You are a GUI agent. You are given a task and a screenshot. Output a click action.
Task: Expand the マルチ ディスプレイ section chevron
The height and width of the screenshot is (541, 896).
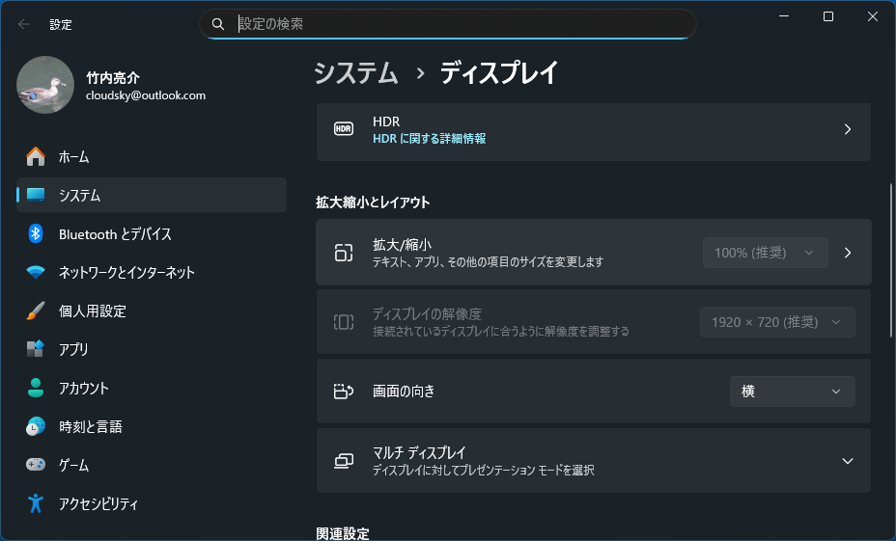[848, 461]
